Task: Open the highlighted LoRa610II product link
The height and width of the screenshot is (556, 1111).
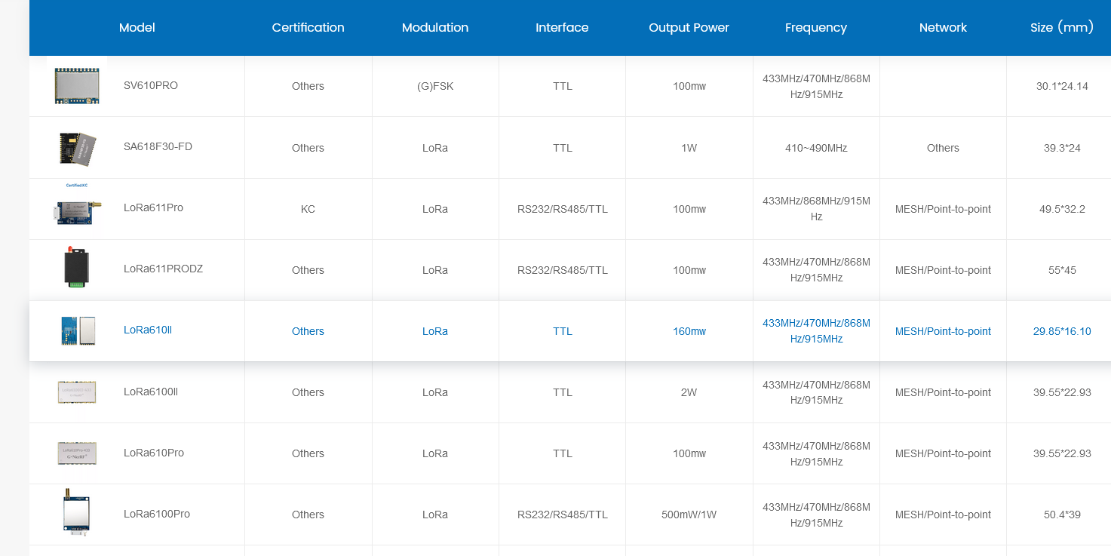Action: point(147,330)
